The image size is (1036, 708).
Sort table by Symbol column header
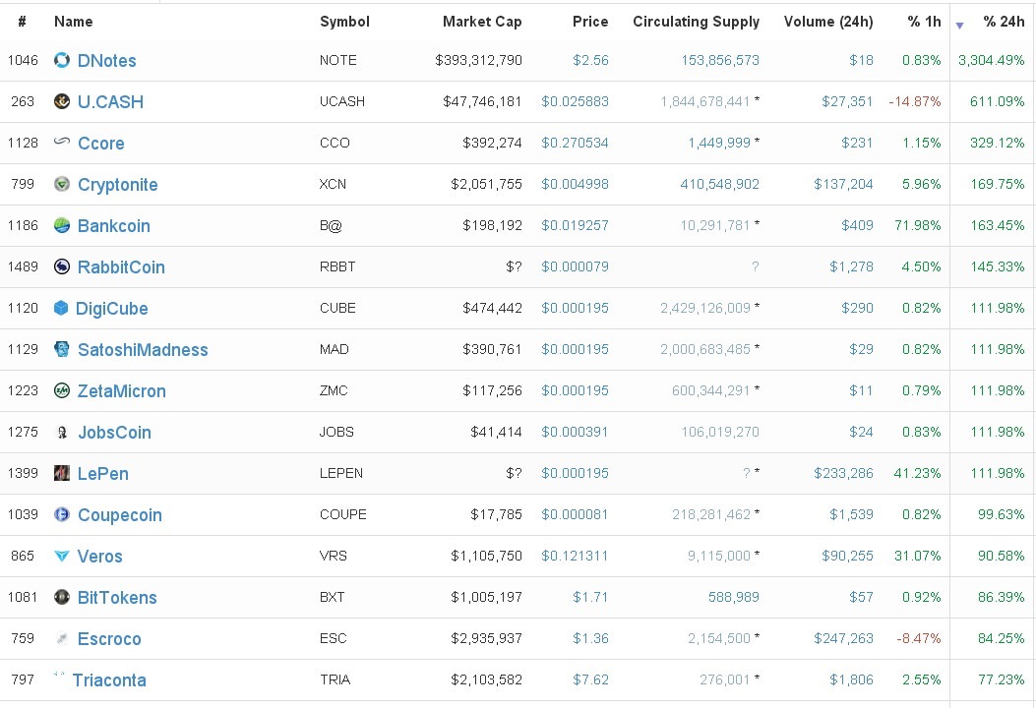[x=344, y=21]
